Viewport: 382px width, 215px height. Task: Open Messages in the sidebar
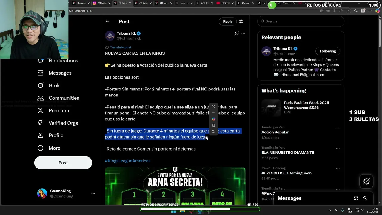point(55,73)
